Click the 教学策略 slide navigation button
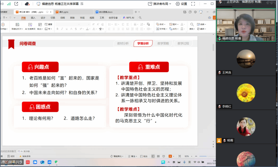278x167 pixels. click(163, 43)
